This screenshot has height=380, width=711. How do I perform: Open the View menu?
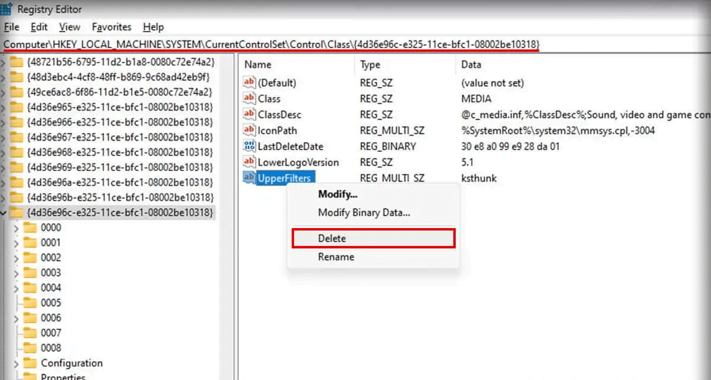point(69,27)
